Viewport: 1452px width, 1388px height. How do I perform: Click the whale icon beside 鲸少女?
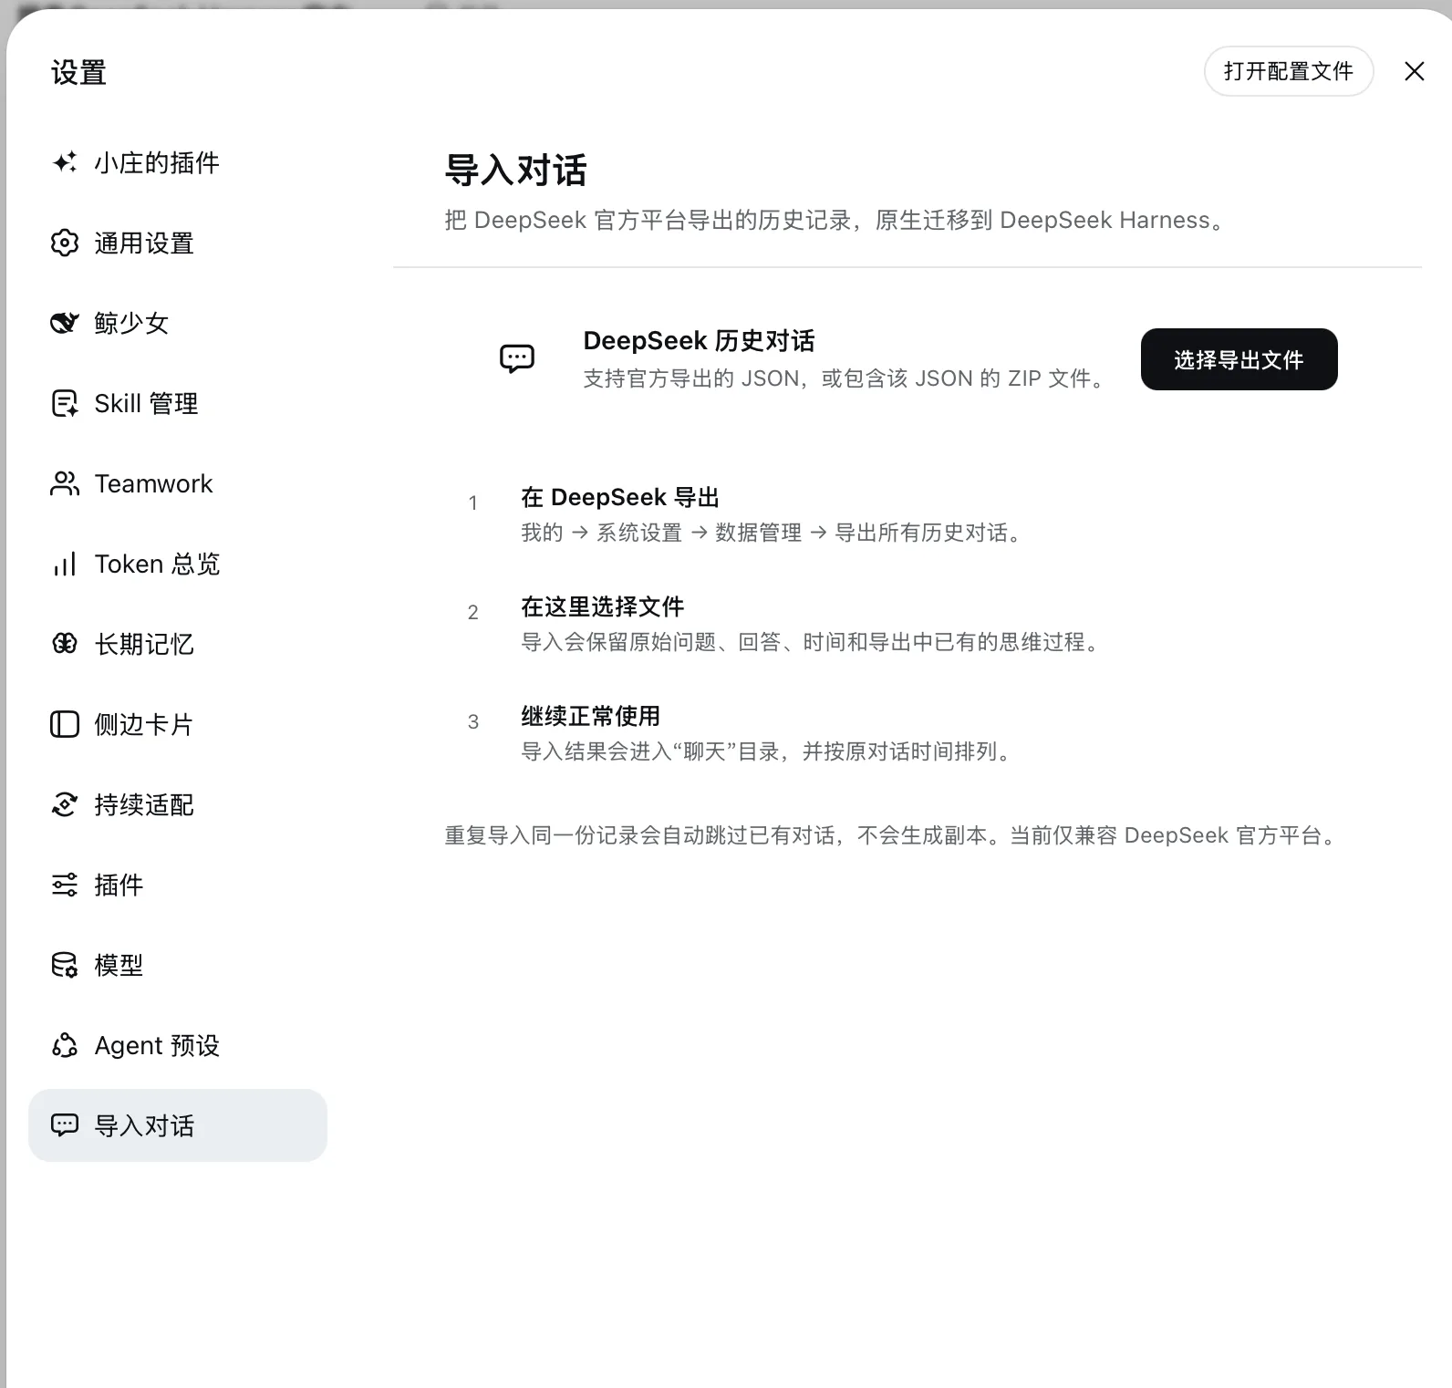tap(65, 323)
